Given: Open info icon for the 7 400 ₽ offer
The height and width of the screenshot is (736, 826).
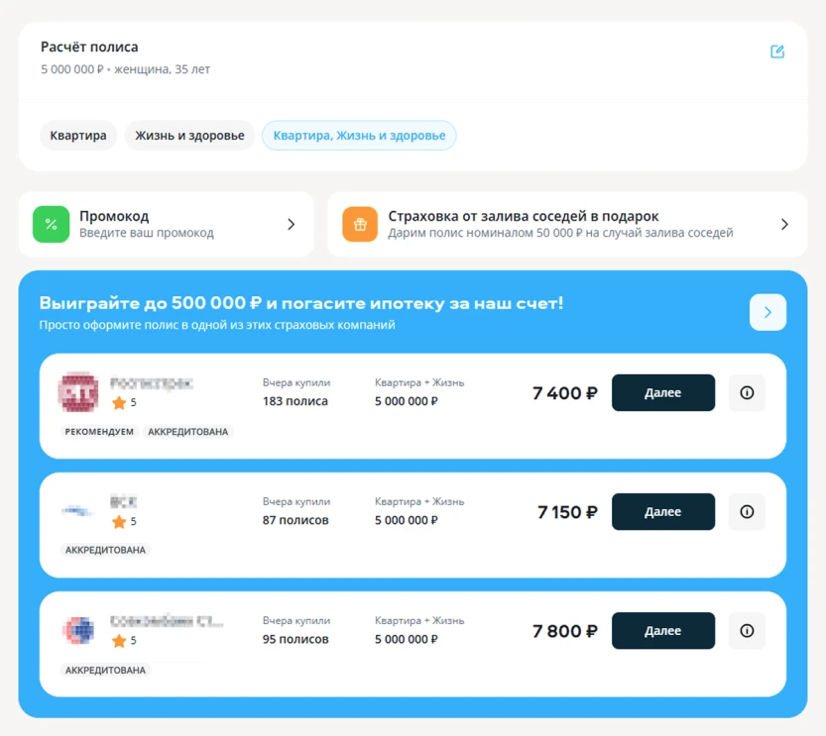Looking at the screenshot, I should pyautogui.click(x=747, y=393).
